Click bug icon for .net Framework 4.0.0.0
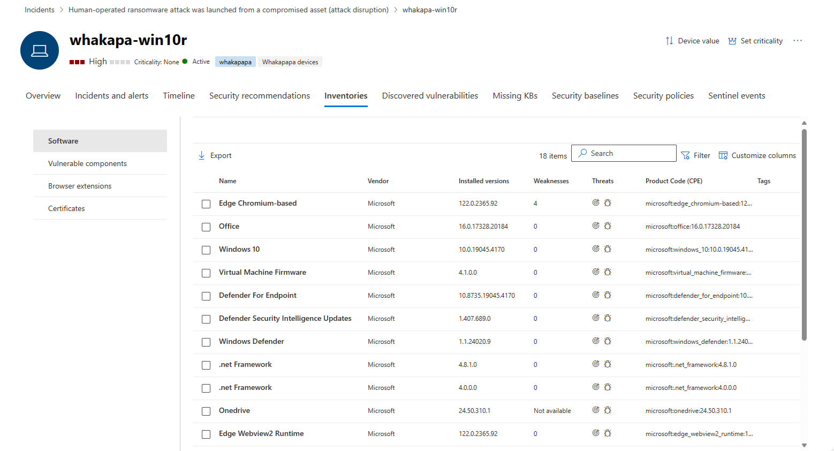 [608, 387]
